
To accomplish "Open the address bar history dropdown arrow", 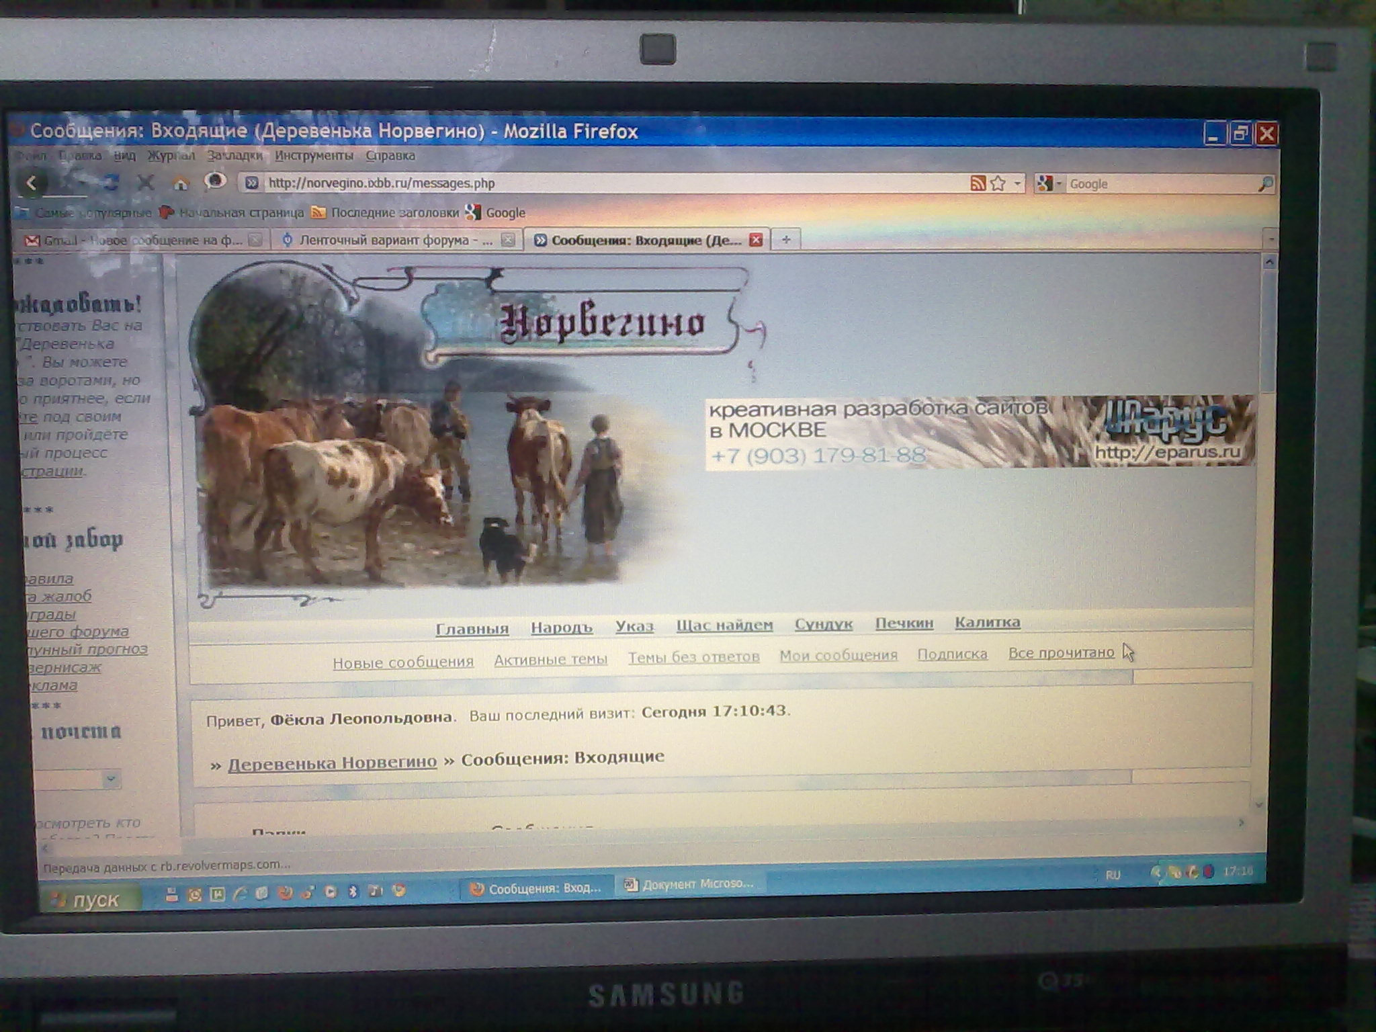I will tap(1017, 183).
